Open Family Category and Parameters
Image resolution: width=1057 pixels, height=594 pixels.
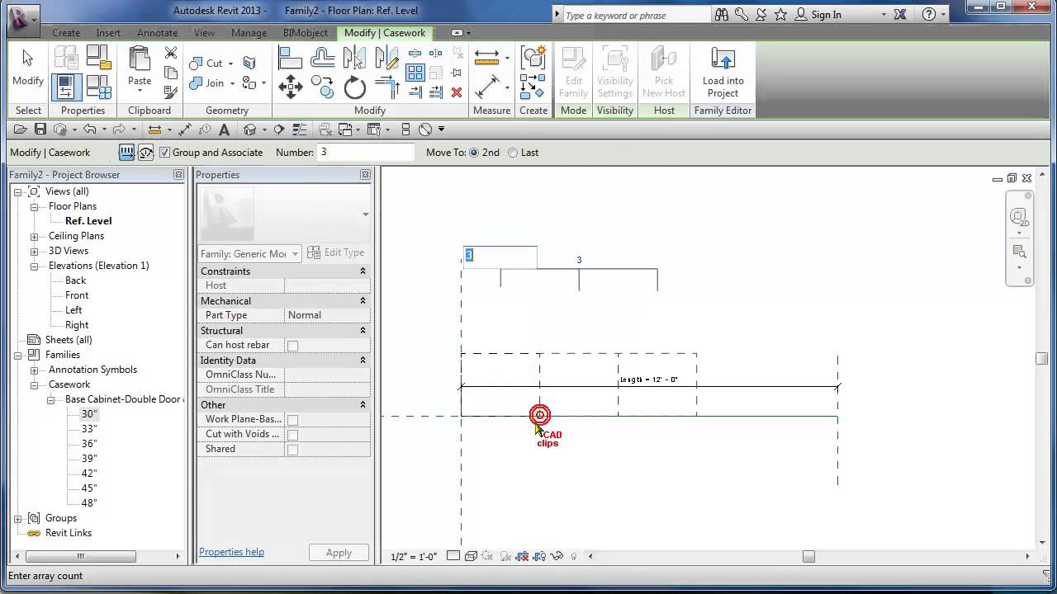99,56
